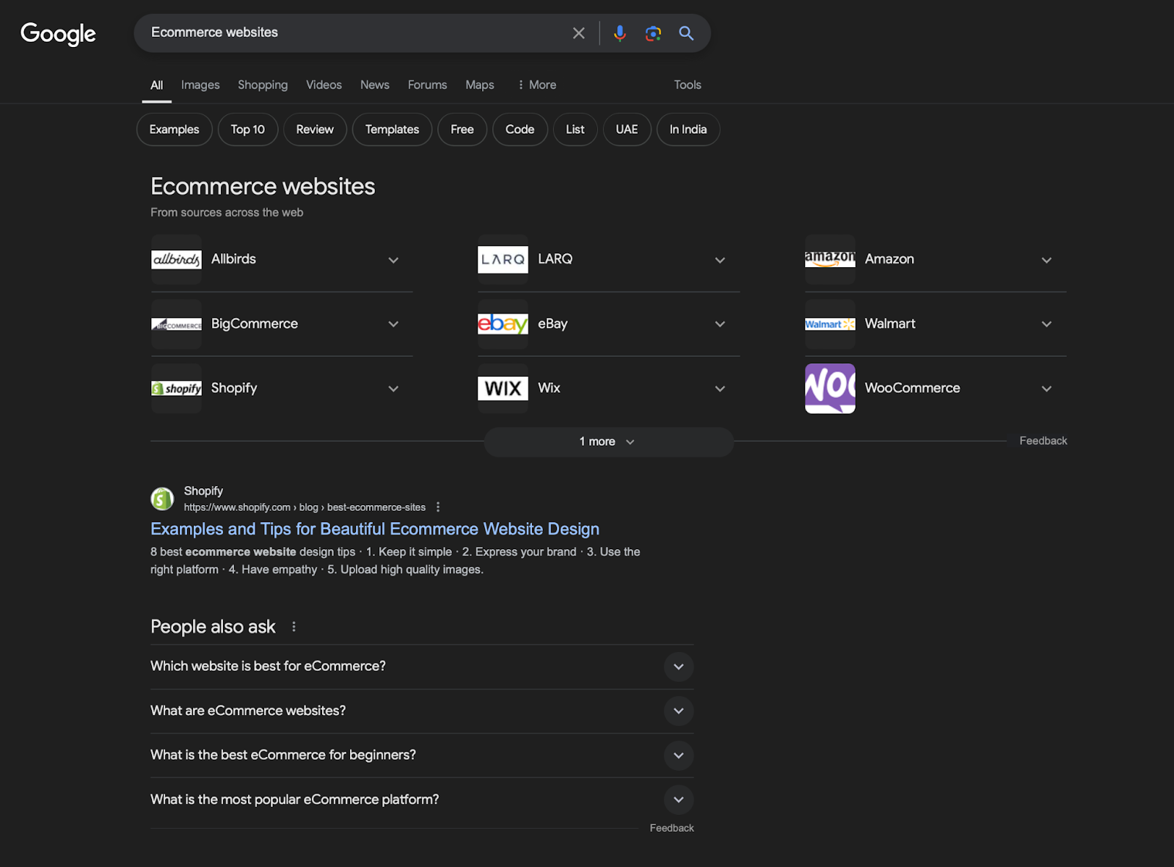Screen dimensions: 1174x867
Task: Expand 'What is the most popular eCommerce platform?'
Action: coord(422,799)
